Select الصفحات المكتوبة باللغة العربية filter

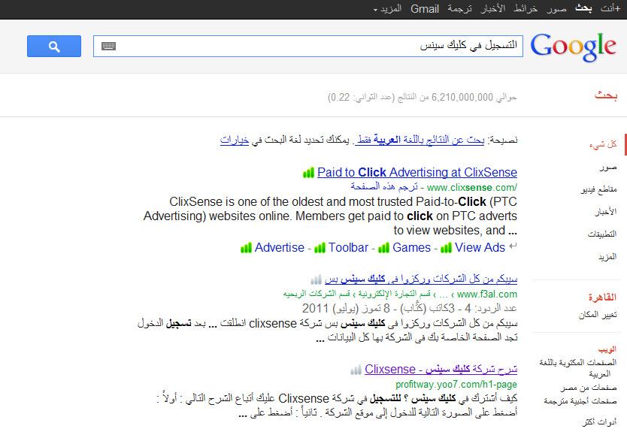click(x=578, y=368)
